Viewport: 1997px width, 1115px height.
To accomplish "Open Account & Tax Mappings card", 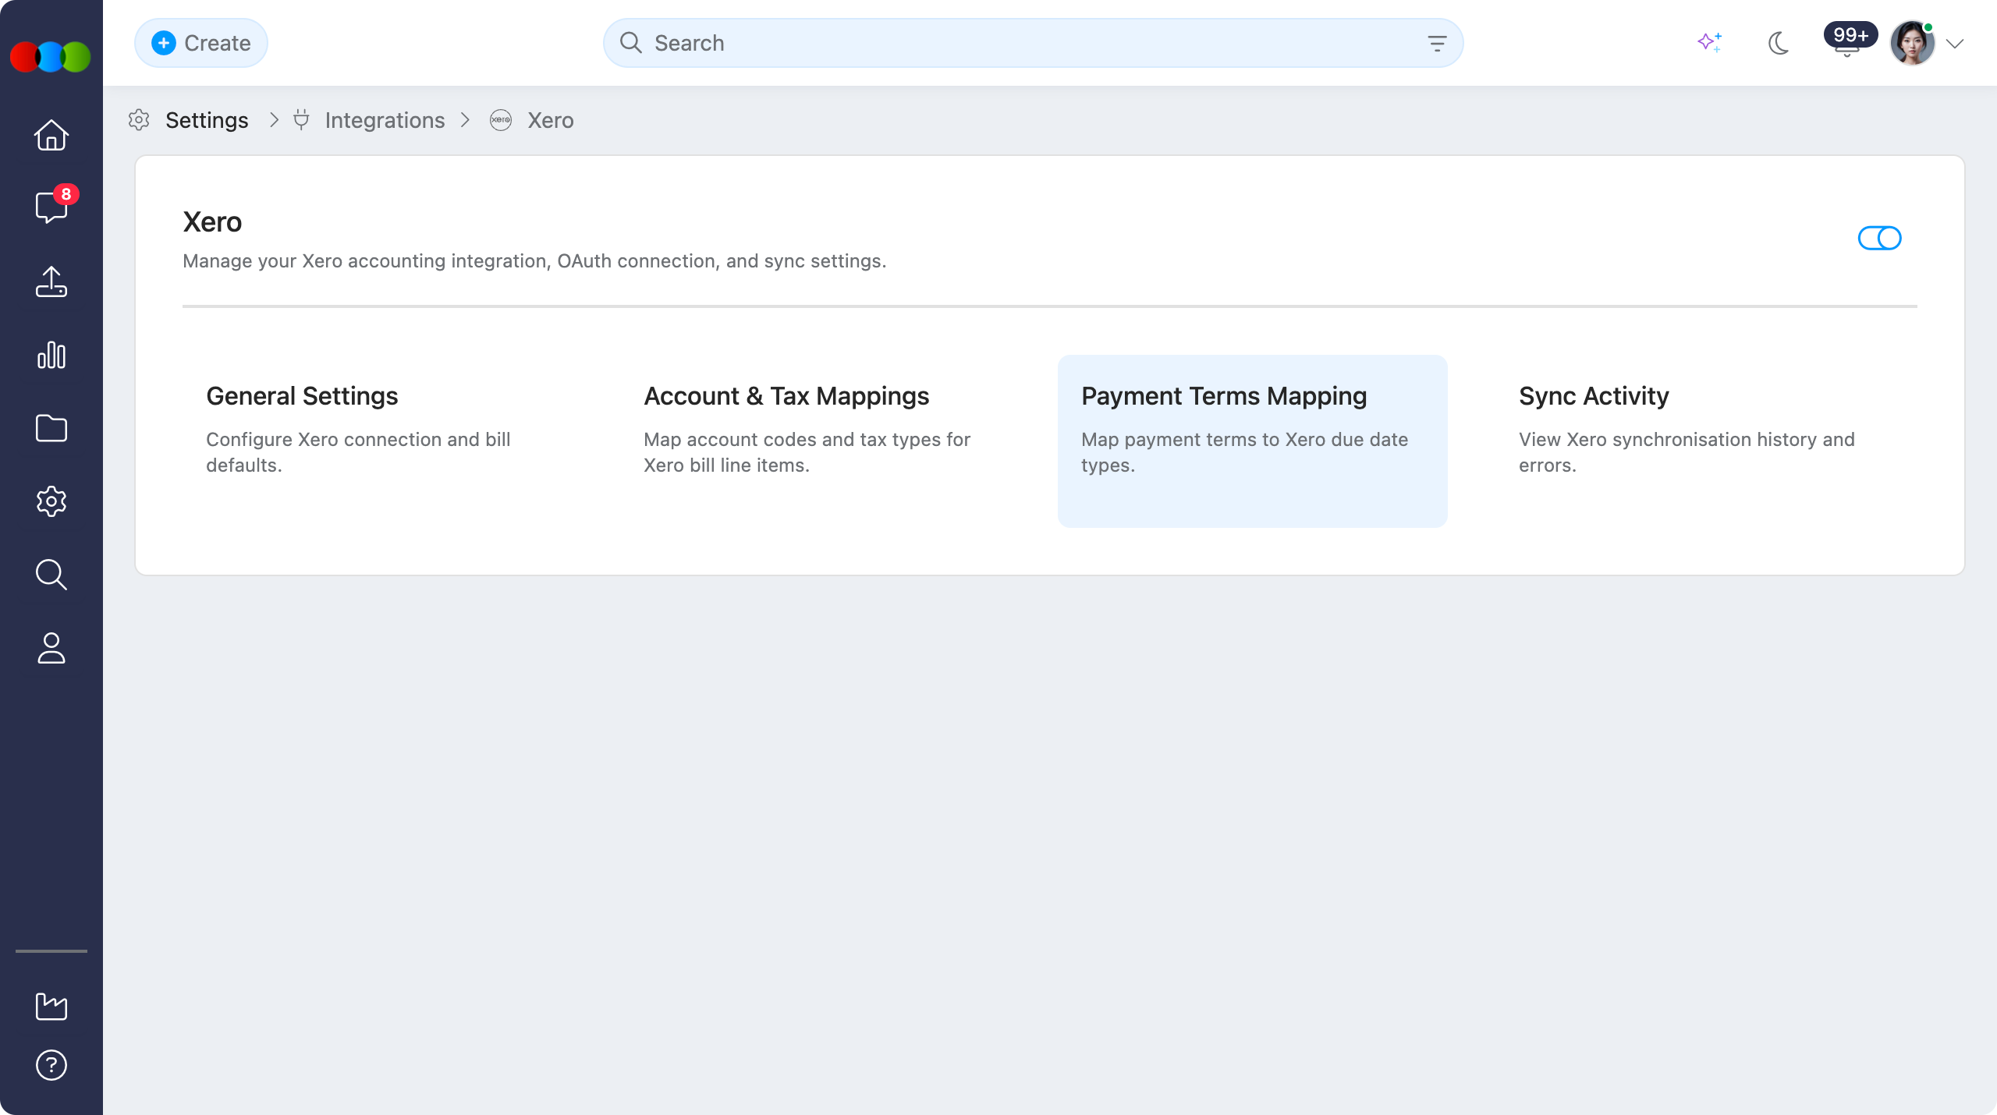I will pyautogui.click(x=815, y=441).
